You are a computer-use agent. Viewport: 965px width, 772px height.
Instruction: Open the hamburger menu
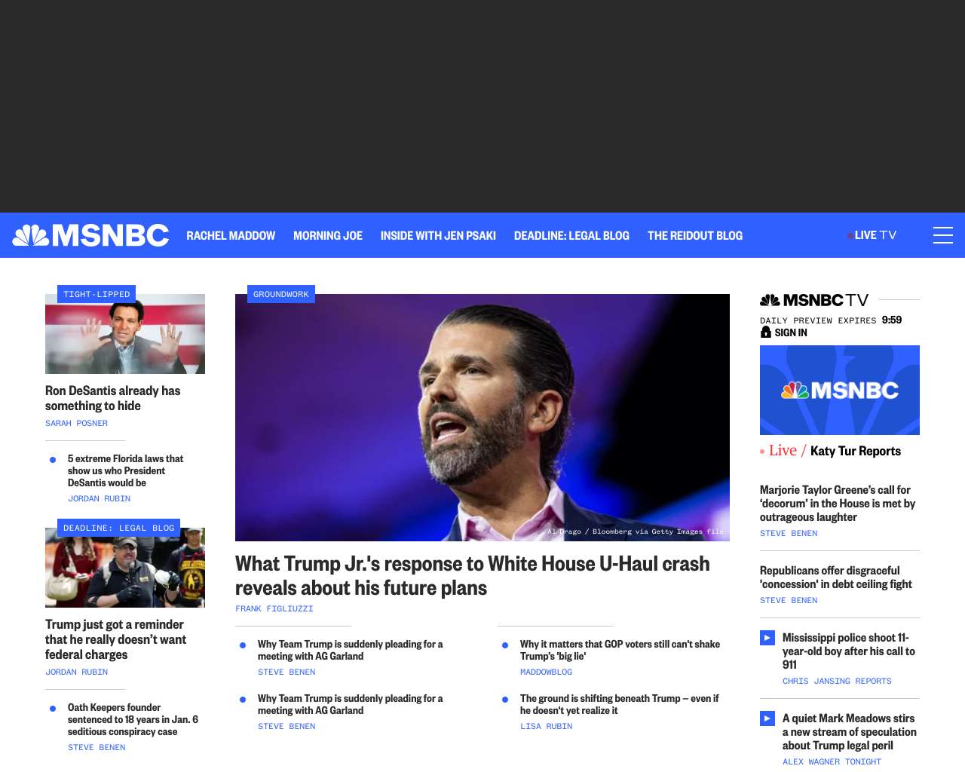click(943, 235)
